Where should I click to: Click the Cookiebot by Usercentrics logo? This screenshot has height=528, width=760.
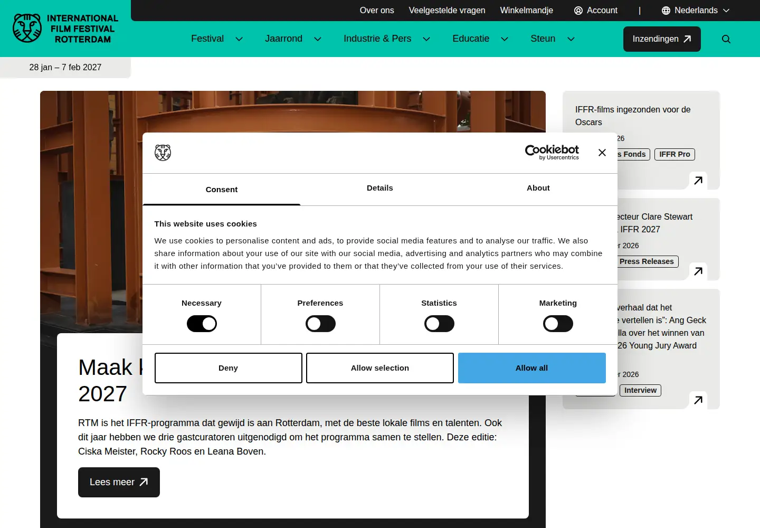(x=552, y=152)
